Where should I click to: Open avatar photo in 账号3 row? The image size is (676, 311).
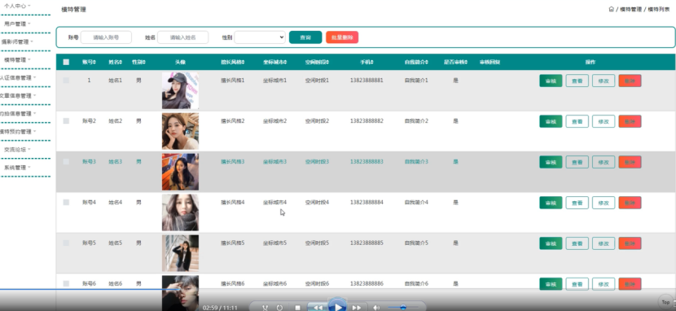click(180, 172)
